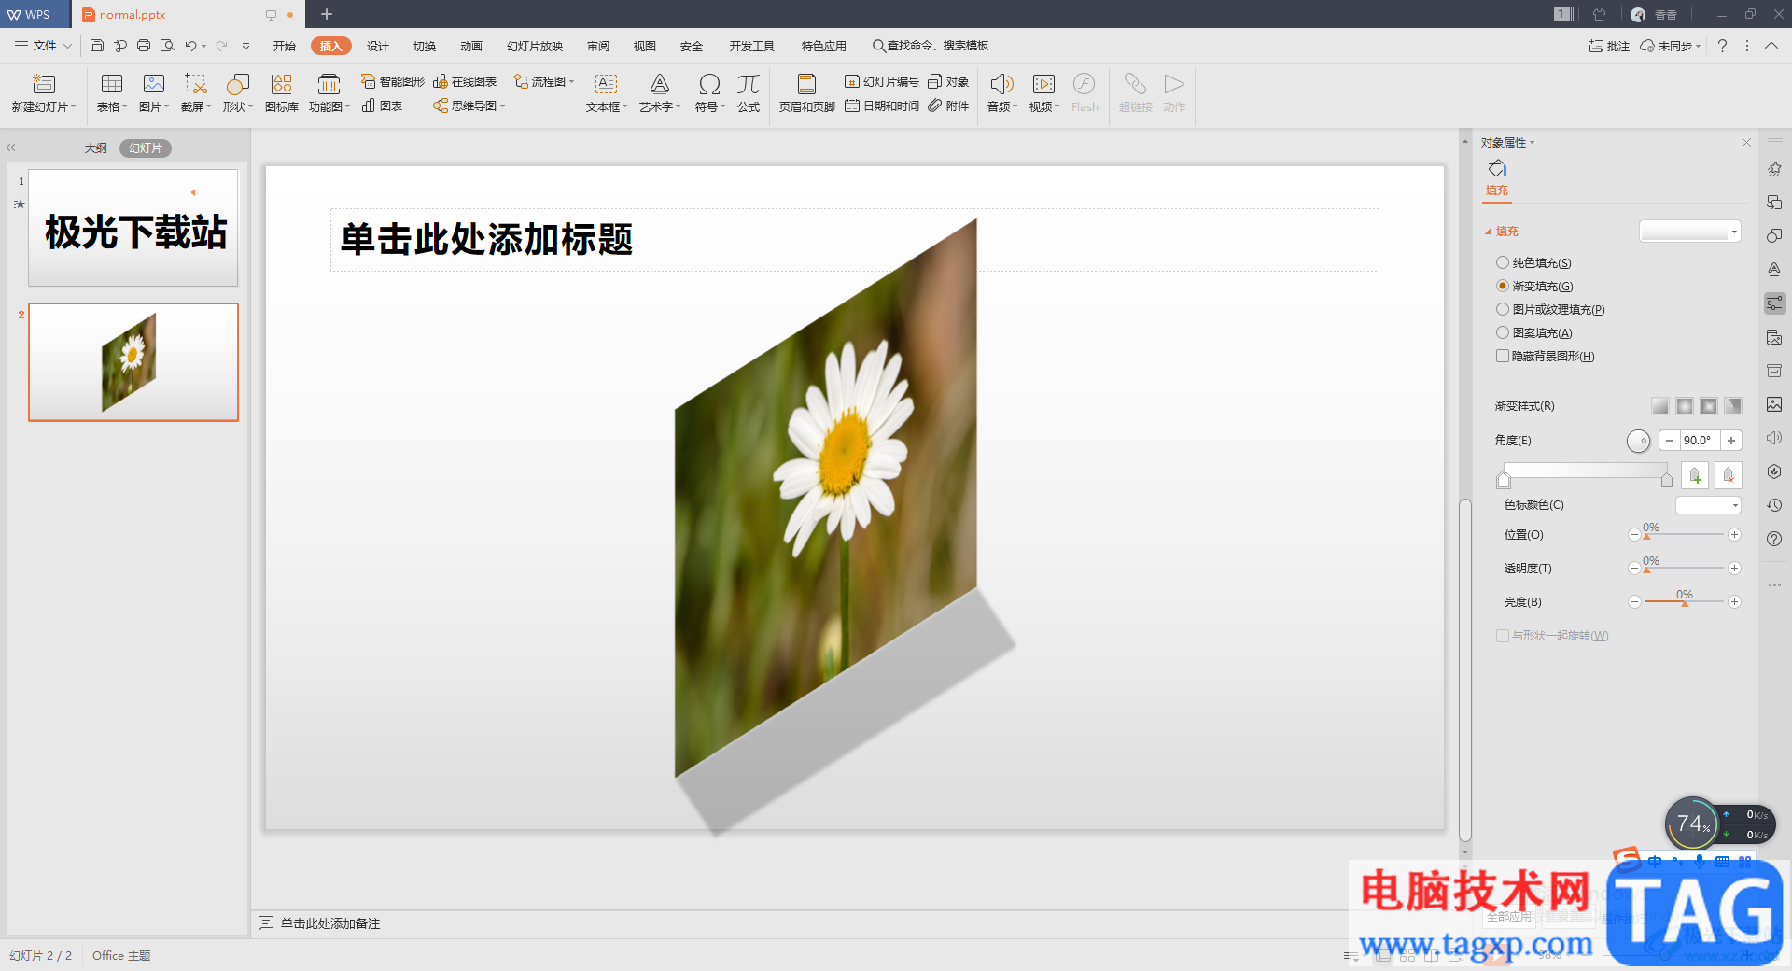This screenshot has height=971, width=1792.
Task: Toggle Hide Background Graphics (隐藏背景图形) checkbox
Action: 1503,356
